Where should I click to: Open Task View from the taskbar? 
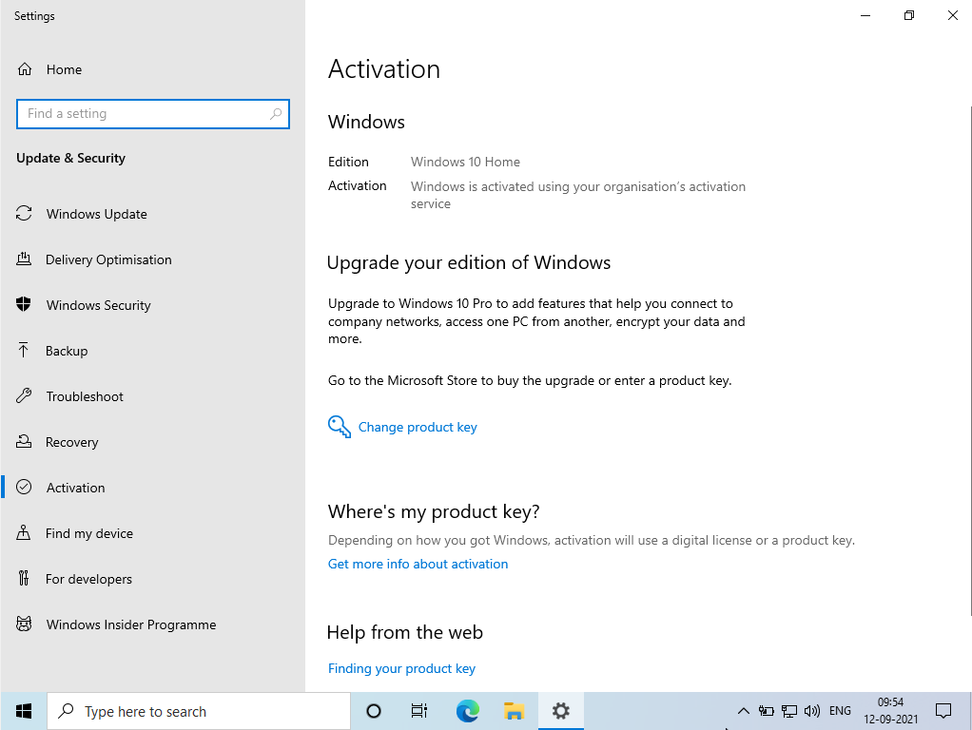[419, 711]
